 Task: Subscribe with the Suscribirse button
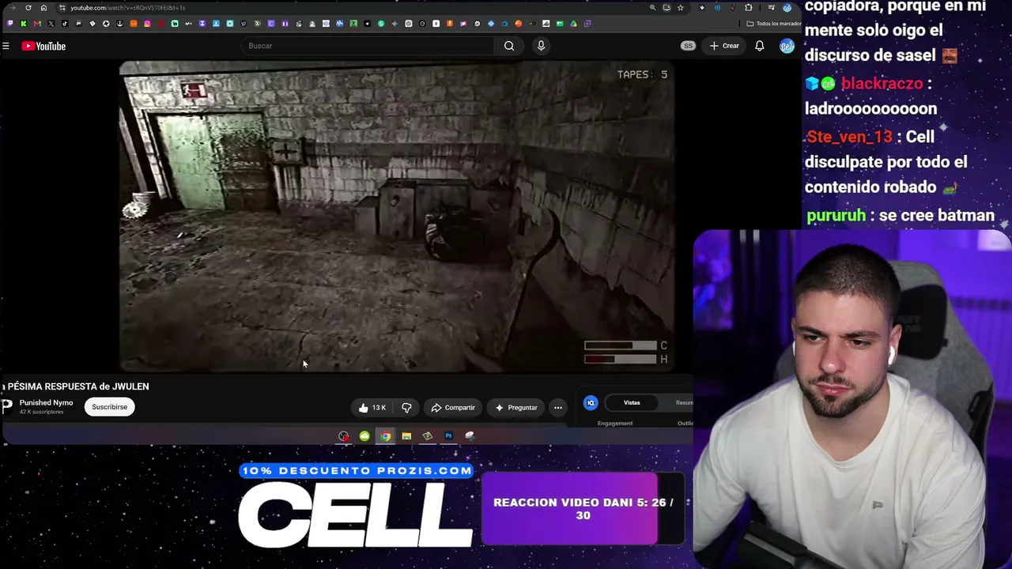pyautogui.click(x=109, y=407)
